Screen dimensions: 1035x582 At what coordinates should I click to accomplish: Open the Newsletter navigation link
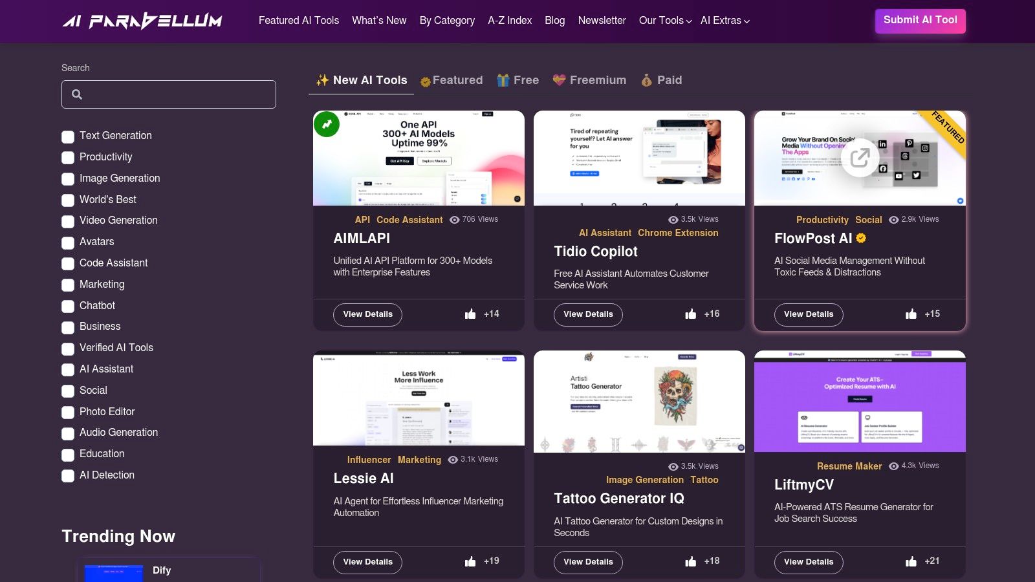pyautogui.click(x=602, y=21)
